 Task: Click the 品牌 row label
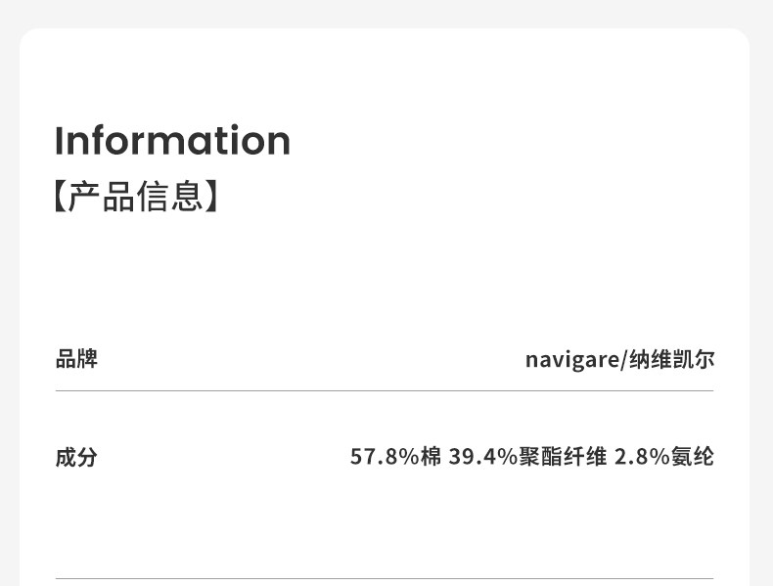76,359
